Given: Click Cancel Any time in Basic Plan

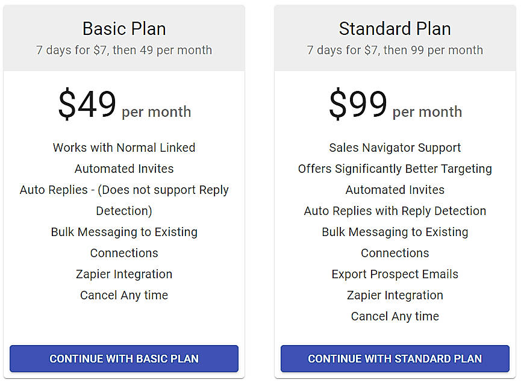Looking at the screenshot, I should point(124,295).
